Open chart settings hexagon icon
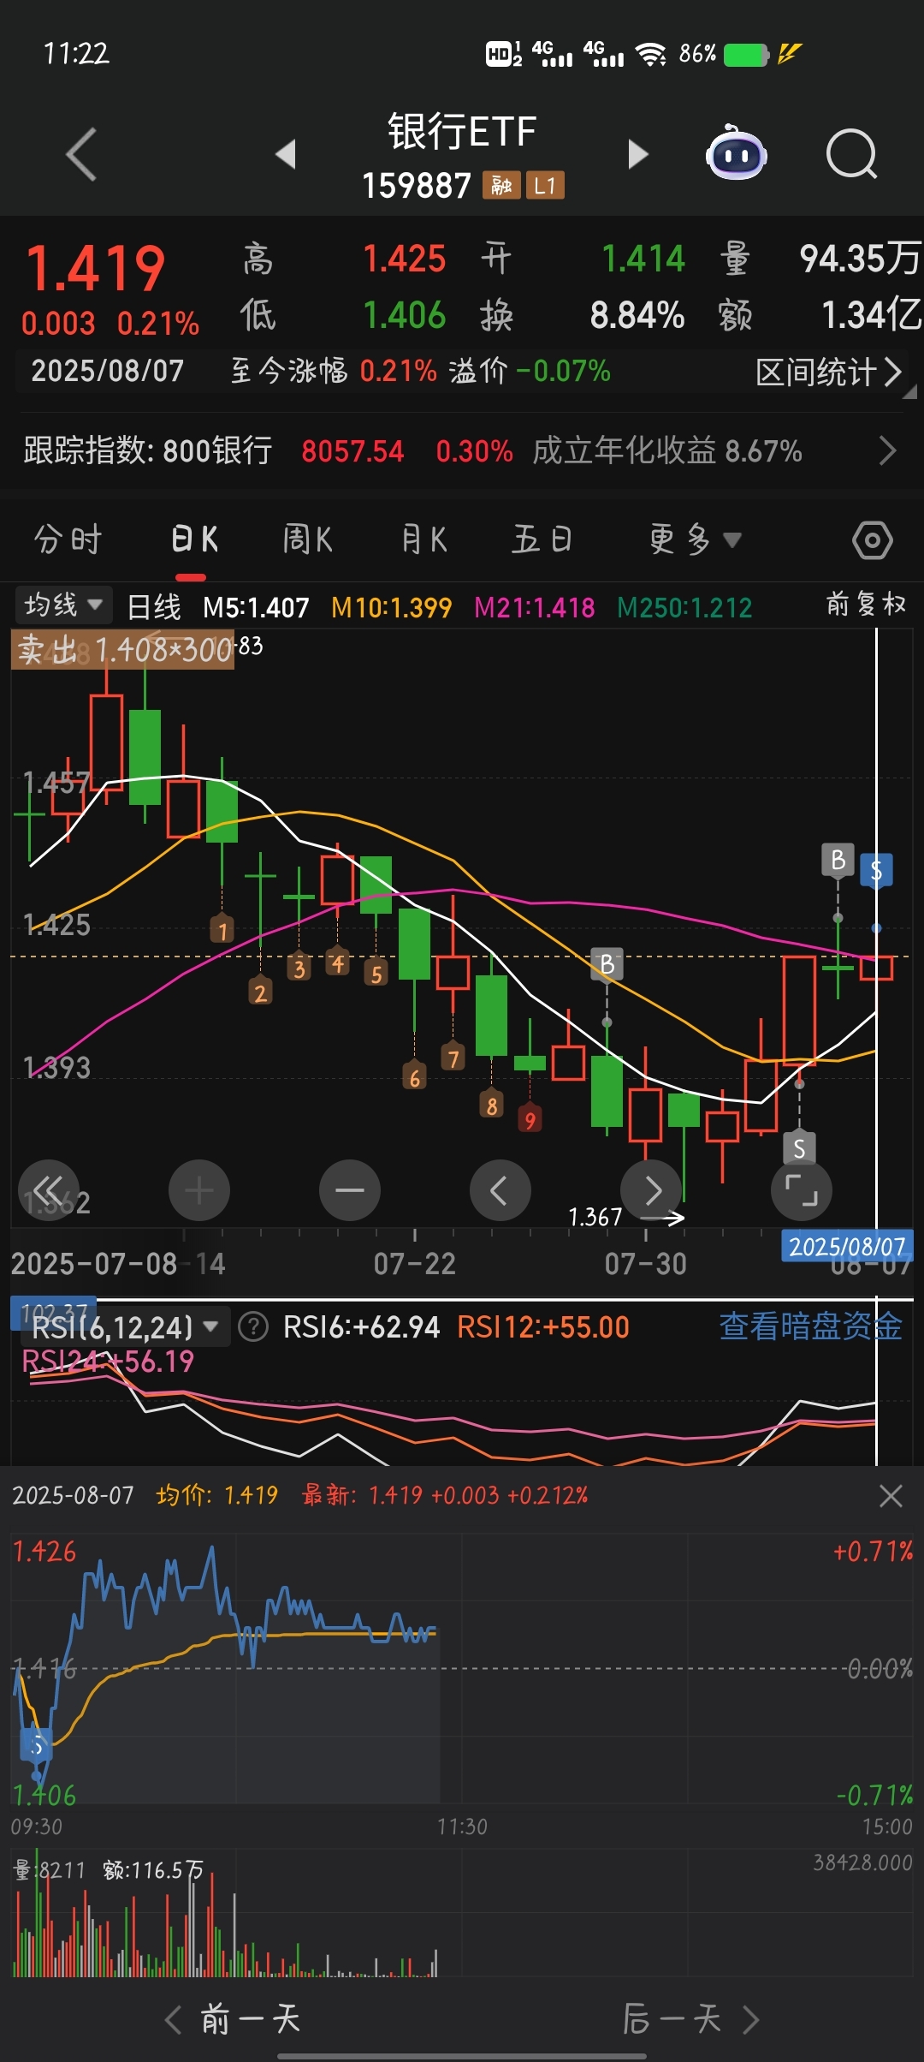The height and width of the screenshot is (2062, 924). 873,540
